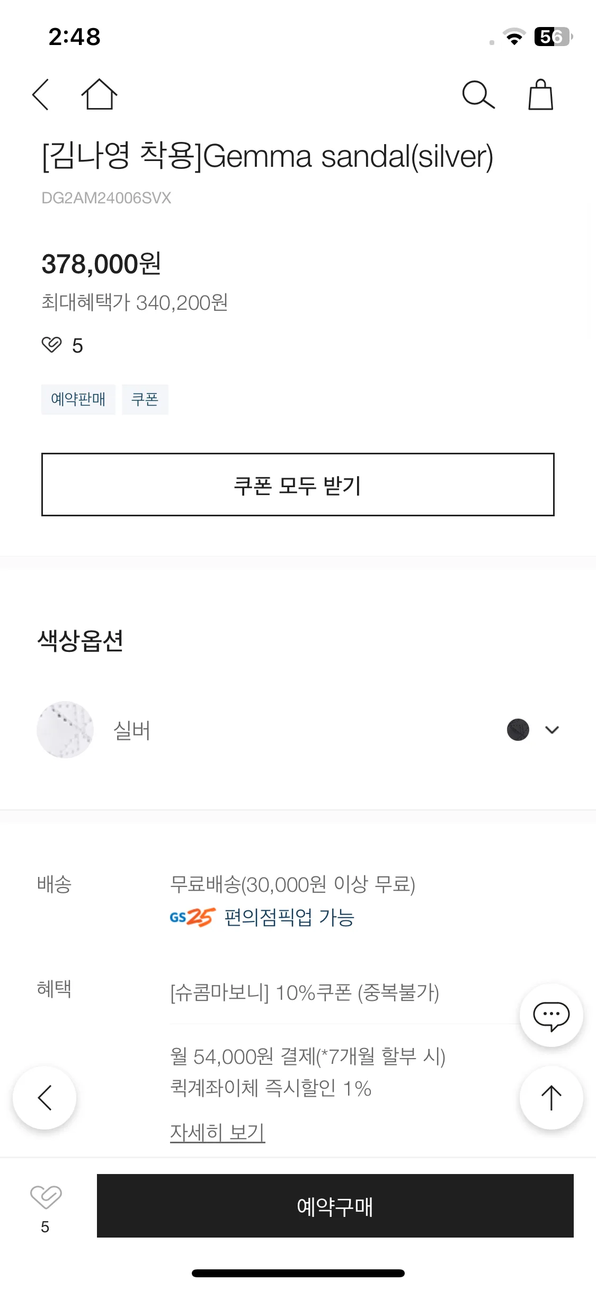
Task: Tap the silver sandal thumbnail
Action: click(65, 730)
